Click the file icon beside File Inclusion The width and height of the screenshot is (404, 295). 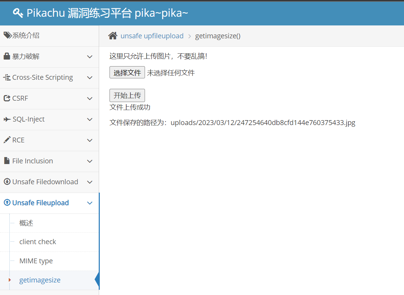coord(7,161)
